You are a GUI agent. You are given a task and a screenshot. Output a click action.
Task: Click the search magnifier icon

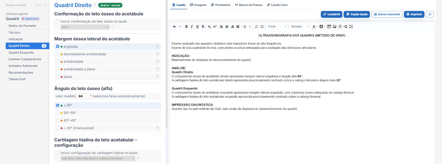pyautogui.click(x=45, y=5)
